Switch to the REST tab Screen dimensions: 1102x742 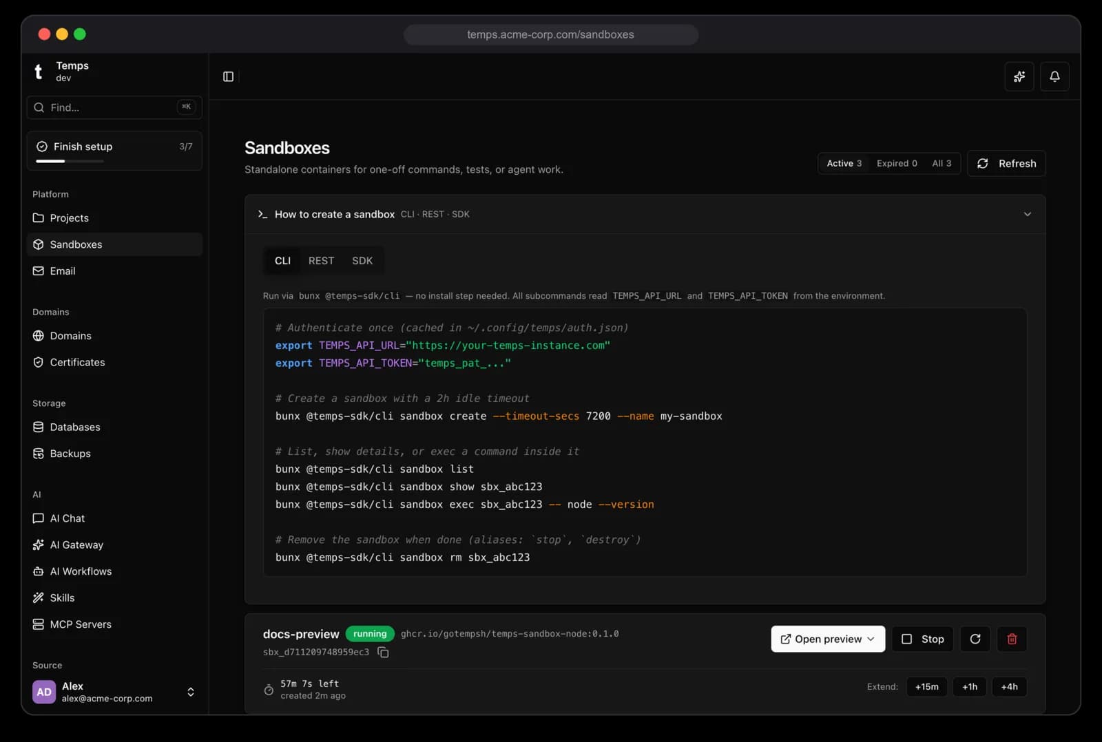(x=321, y=261)
